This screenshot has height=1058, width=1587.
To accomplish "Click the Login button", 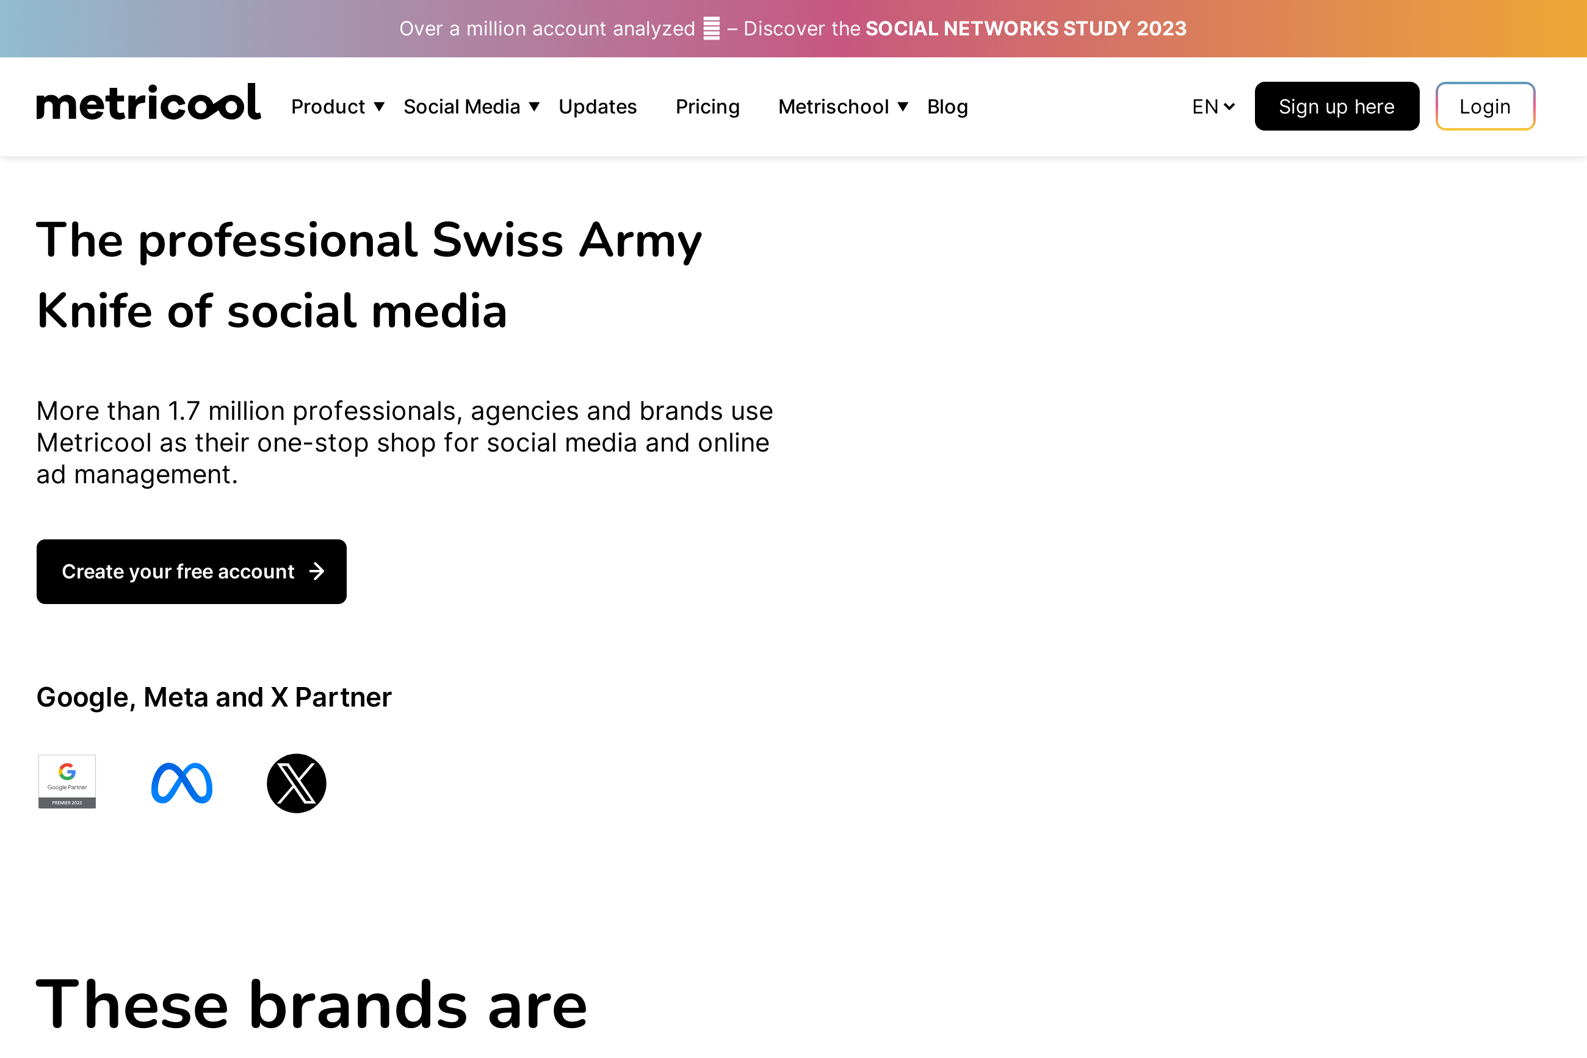I will point(1484,107).
